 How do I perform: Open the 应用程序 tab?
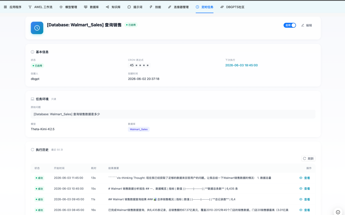[12, 7]
